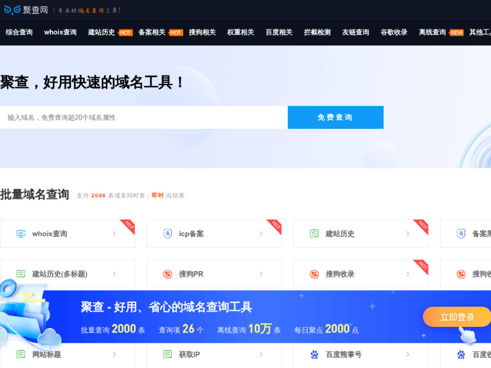Expand the 建站历史(多标题) card arrow

114,274
